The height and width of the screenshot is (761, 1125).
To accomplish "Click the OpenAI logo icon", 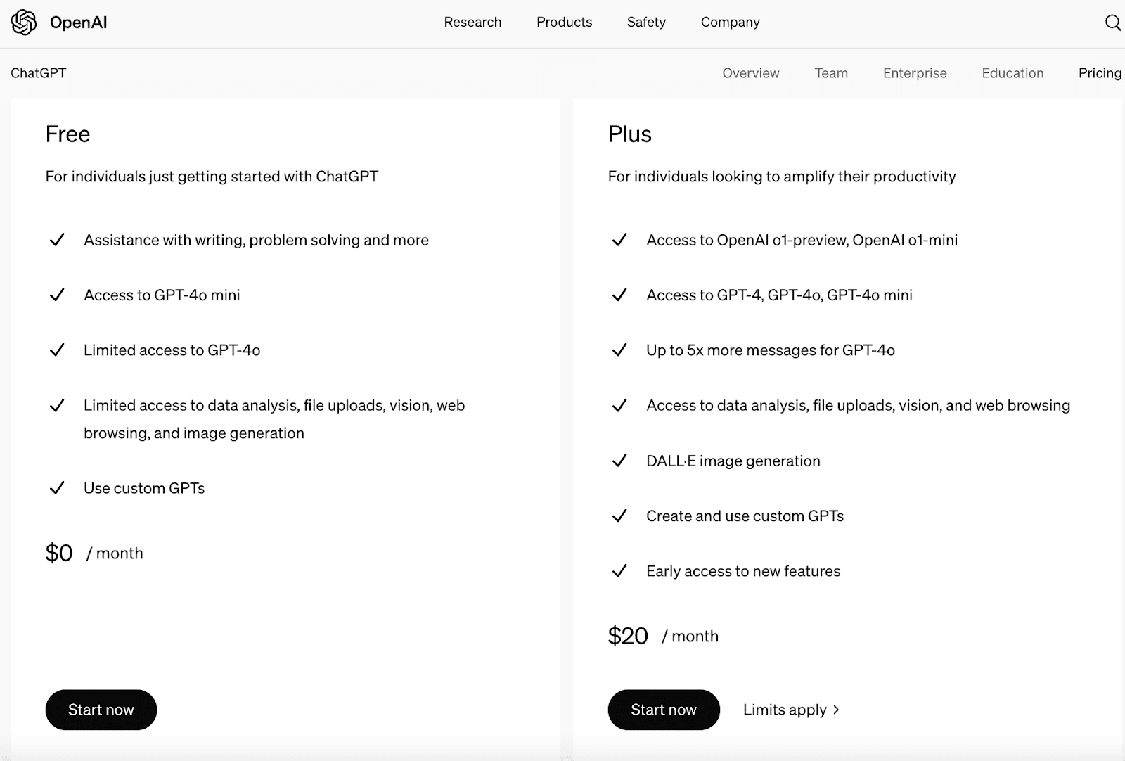I will [24, 23].
